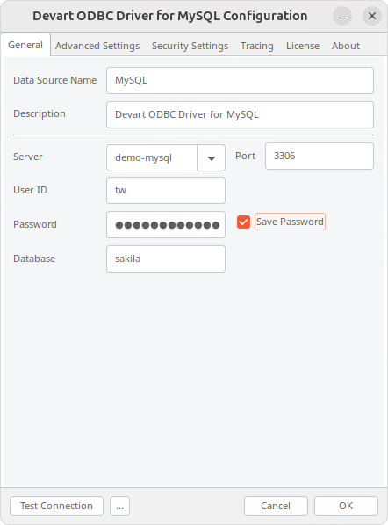
Task: Close the configuration dialog window
Action: click(x=372, y=16)
